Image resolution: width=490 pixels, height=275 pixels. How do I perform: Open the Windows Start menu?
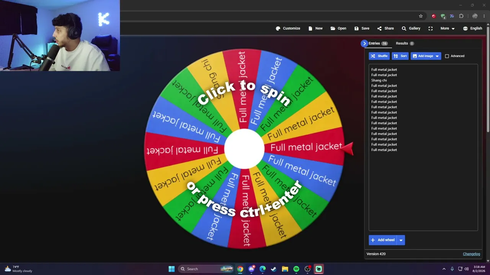click(x=171, y=269)
